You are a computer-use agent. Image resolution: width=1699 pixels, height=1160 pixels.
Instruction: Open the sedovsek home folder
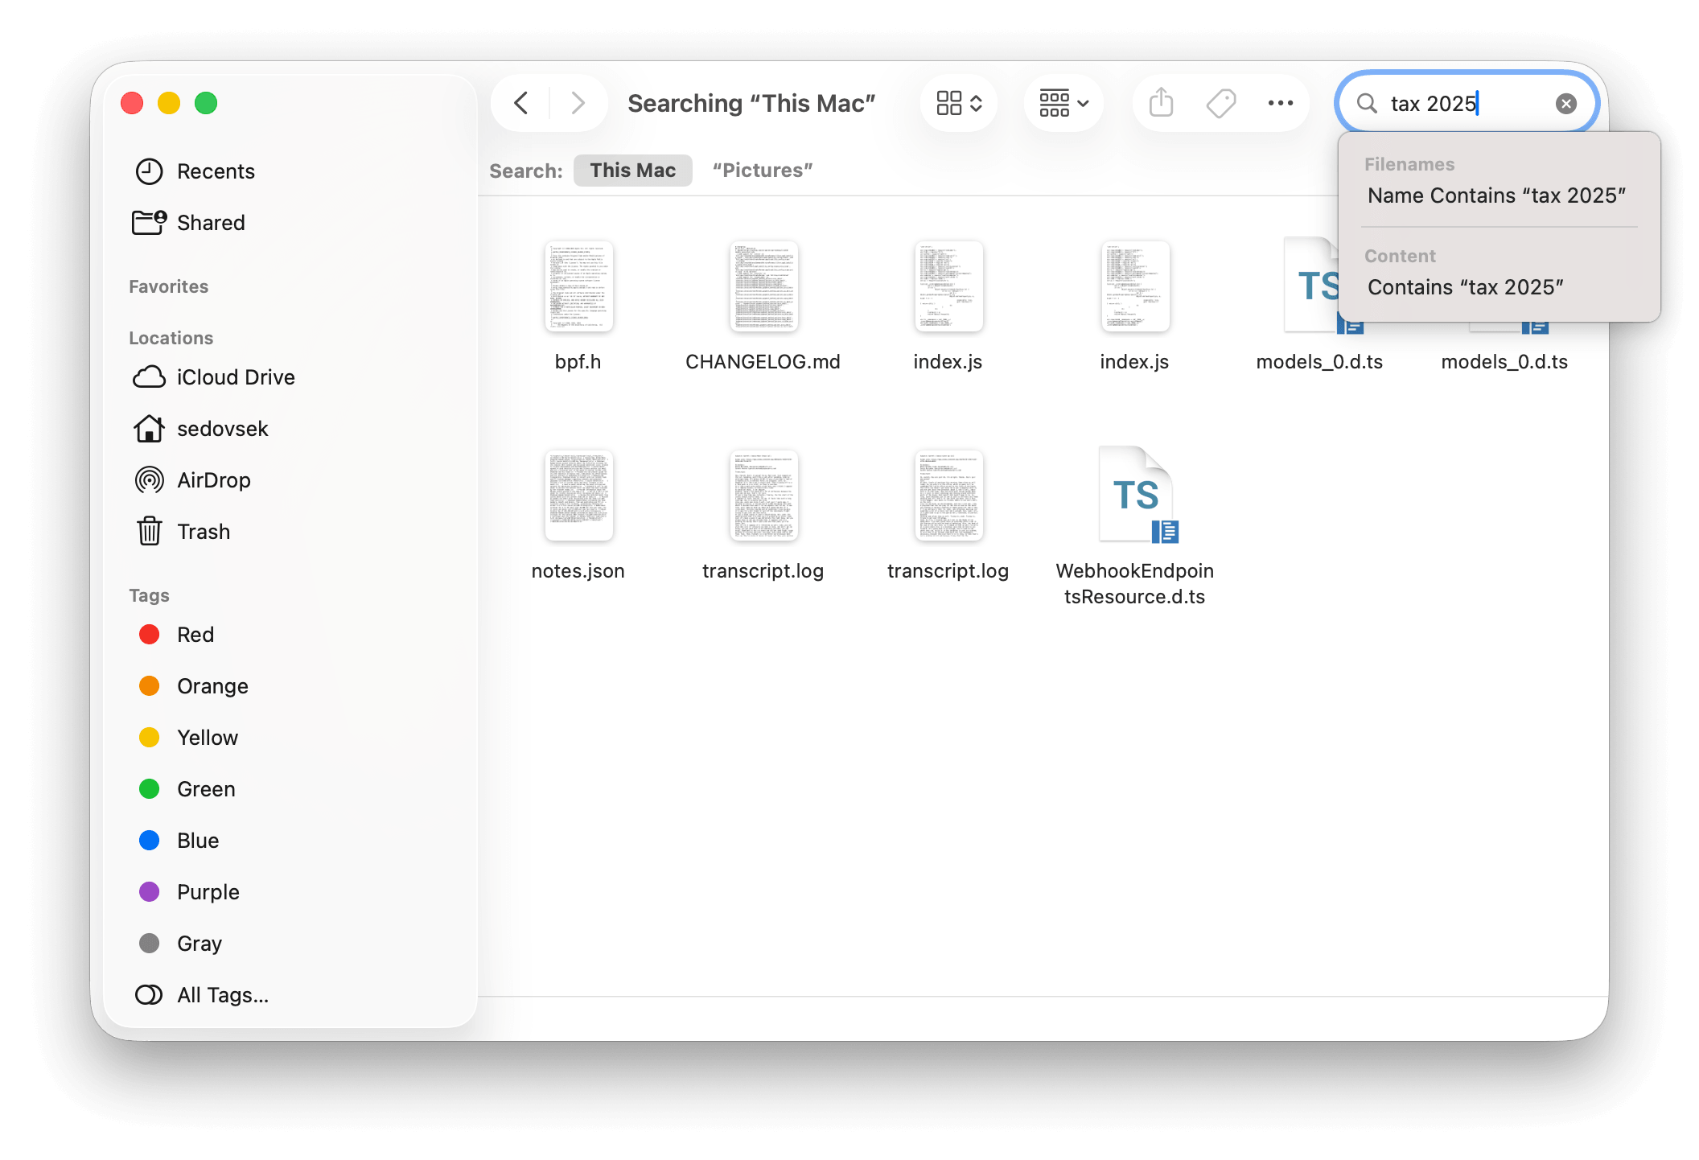click(223, 428)
